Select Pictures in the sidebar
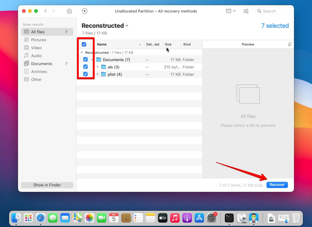 (x=47, y=40)
